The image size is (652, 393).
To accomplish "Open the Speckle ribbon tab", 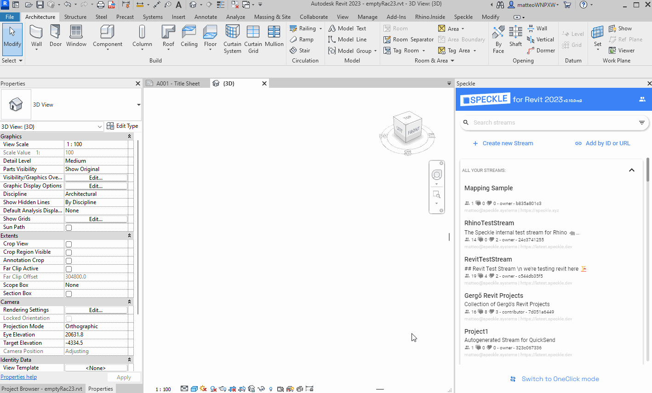I will click(463, 17).
